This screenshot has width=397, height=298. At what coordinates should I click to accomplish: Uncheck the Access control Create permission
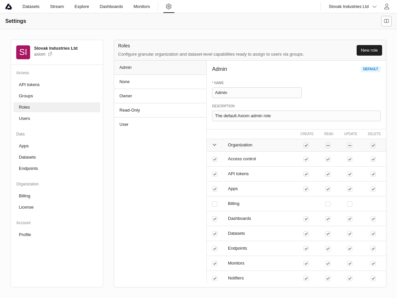click(306, 159)
